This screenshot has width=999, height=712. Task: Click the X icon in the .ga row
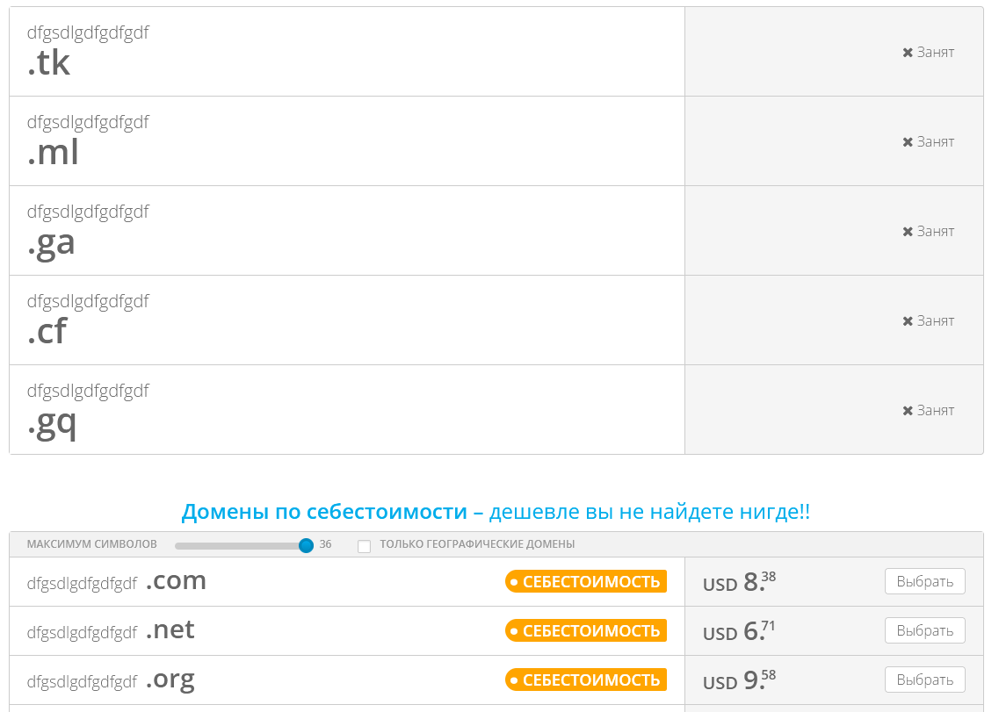[x=908, y=232]
